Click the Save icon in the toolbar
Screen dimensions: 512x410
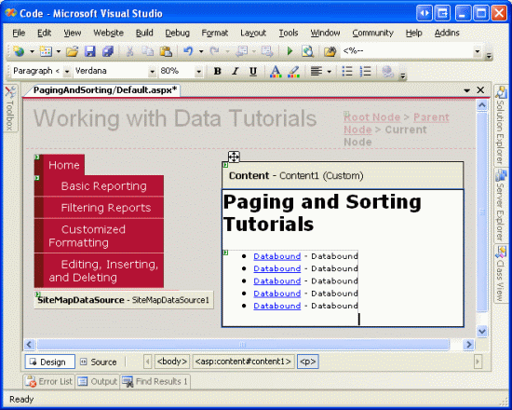pyautogui.click(x=89, y=51)
